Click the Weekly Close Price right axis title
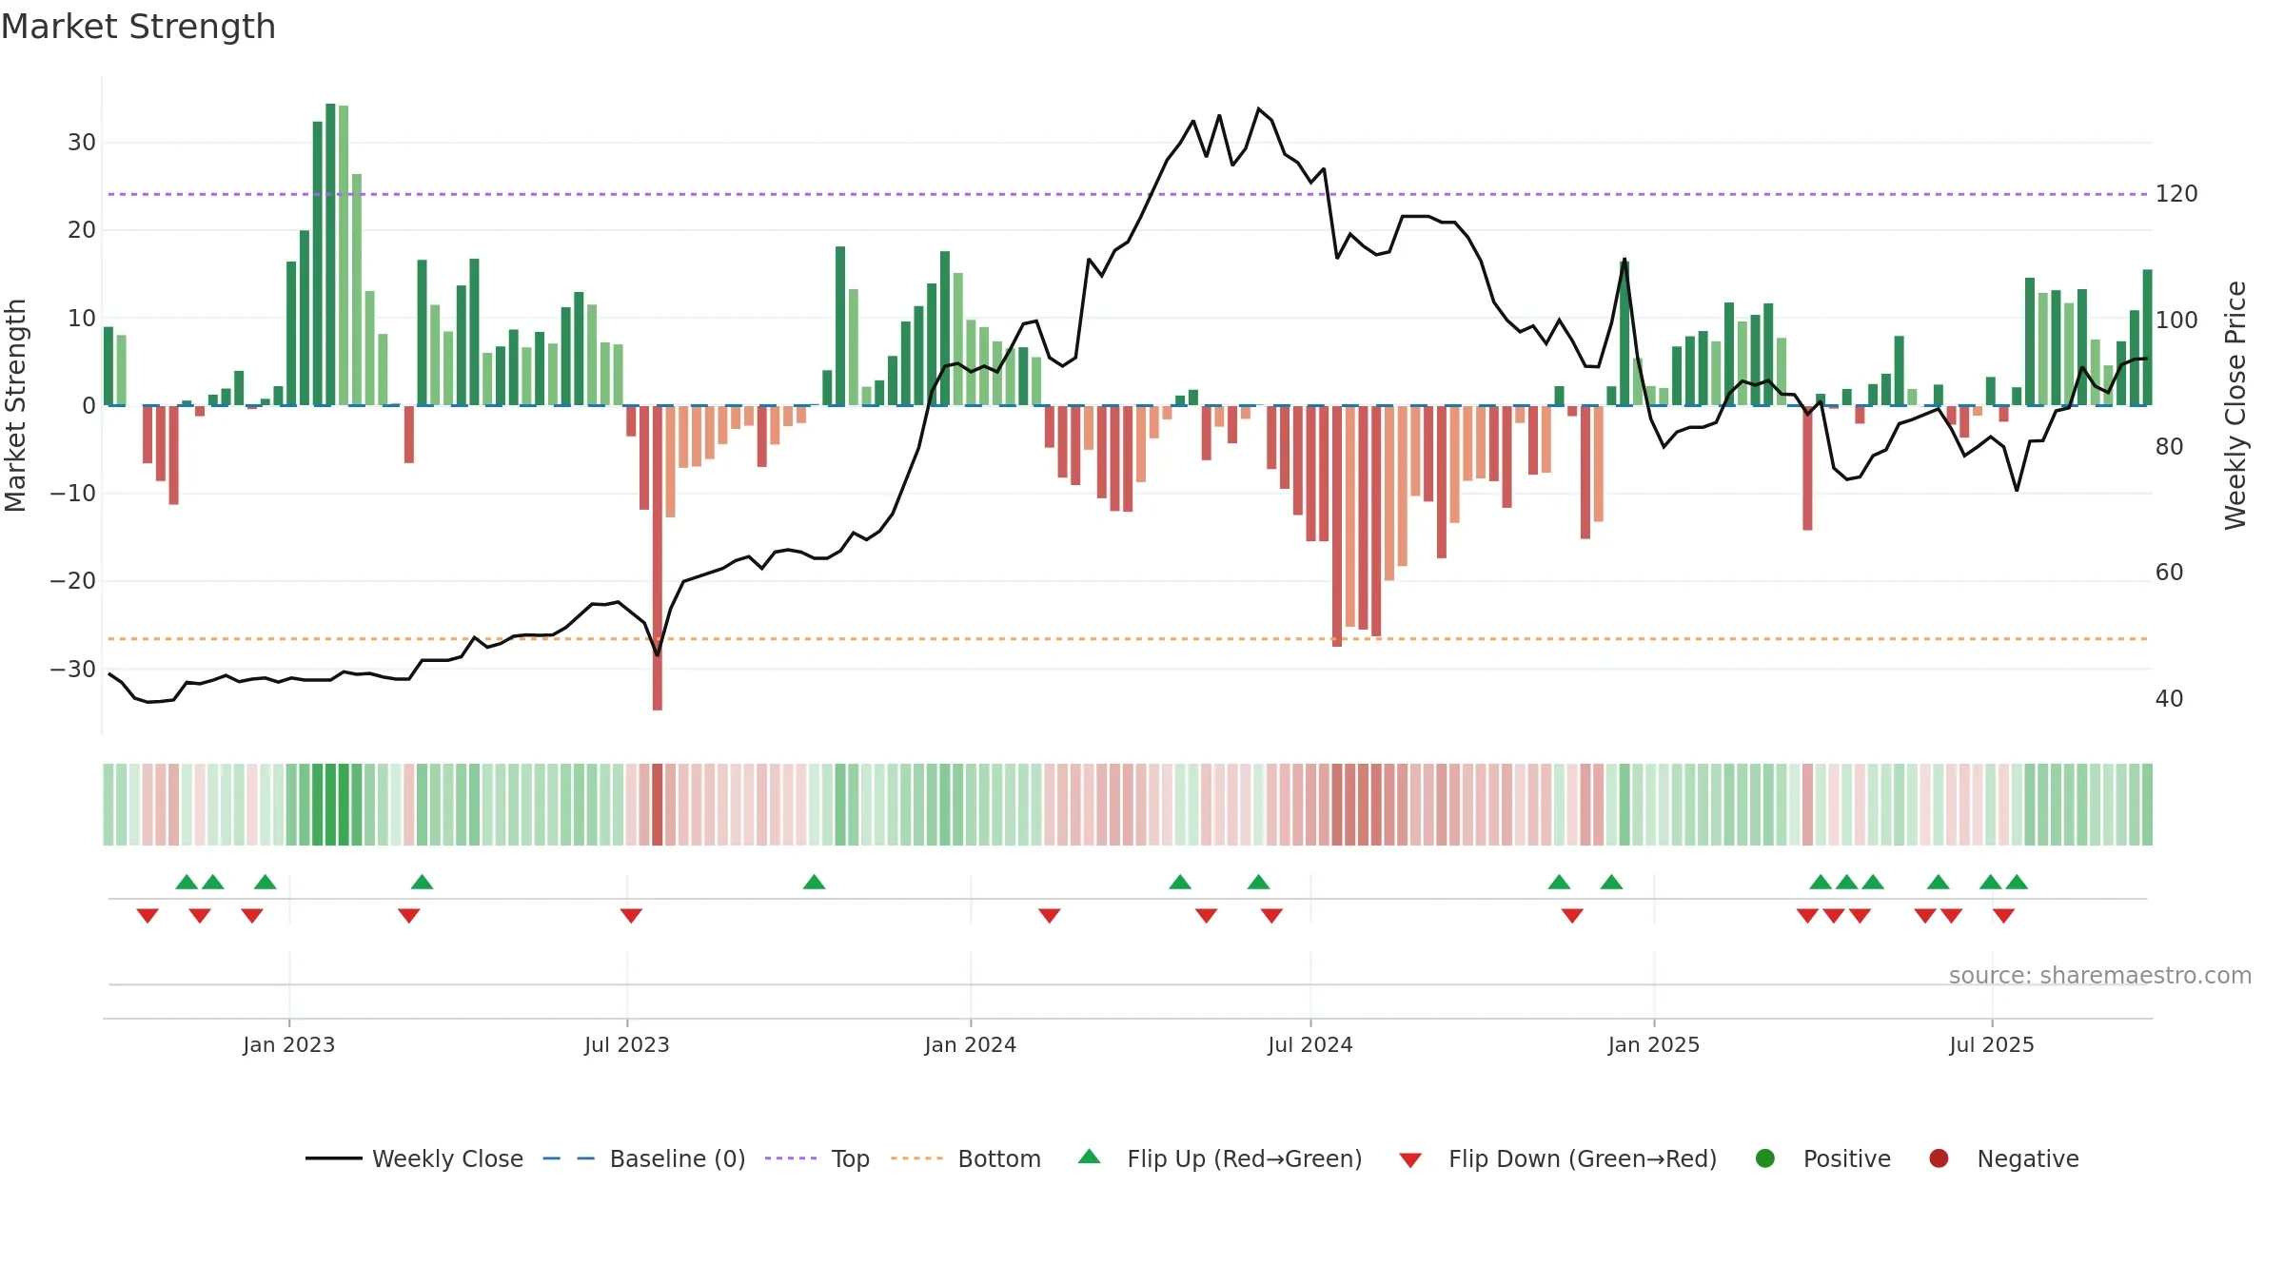Image resolution: width=2284 pixels, height=1284 pixels. click(2235, 405)
